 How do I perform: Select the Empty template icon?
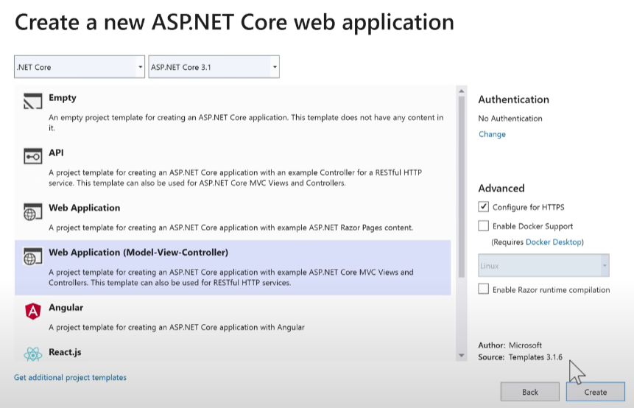32,101
